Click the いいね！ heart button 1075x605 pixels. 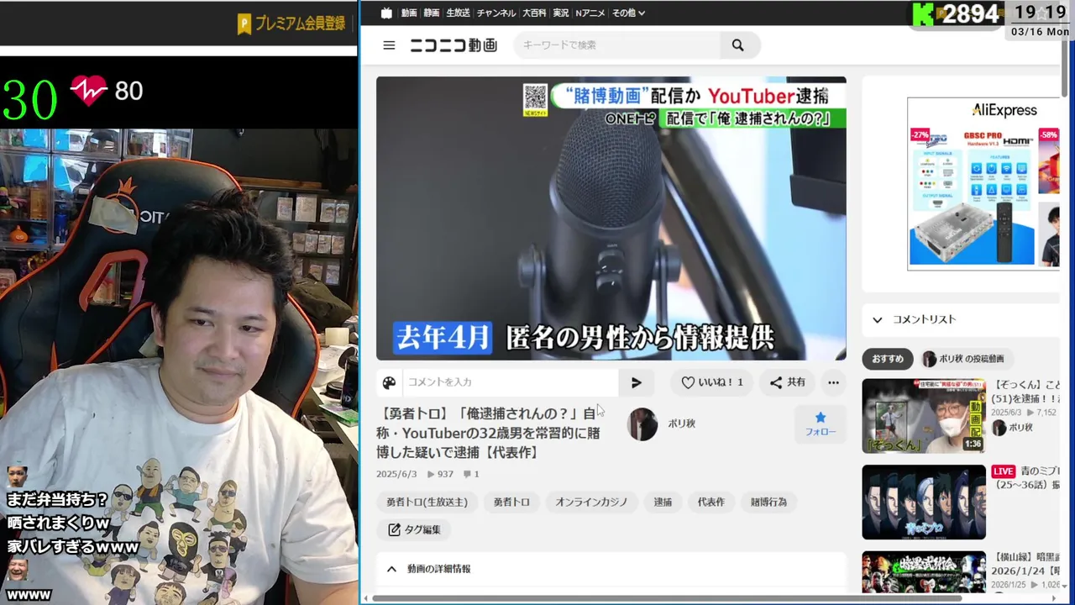coord(712,382)
